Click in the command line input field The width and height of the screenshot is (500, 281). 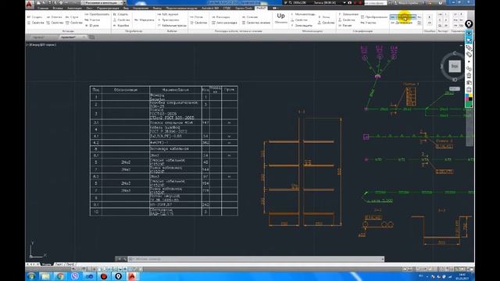(255, 259)
